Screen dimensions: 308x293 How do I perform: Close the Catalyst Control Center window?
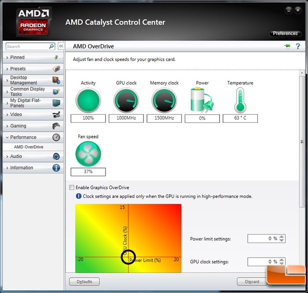click(298, 10)
